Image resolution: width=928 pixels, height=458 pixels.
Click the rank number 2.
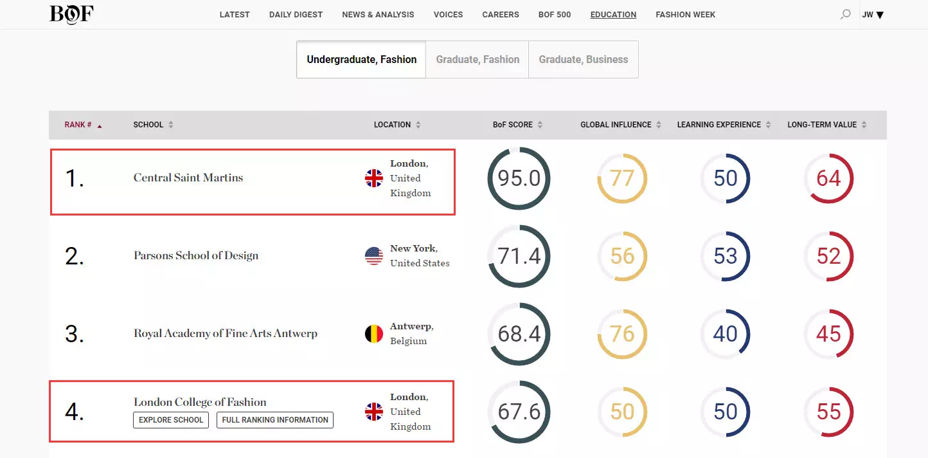75,256
